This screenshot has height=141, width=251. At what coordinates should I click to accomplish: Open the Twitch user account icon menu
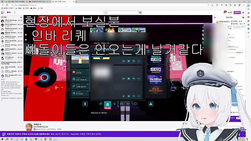243,13
